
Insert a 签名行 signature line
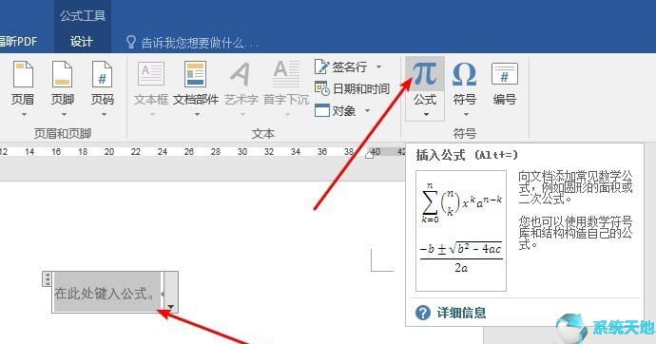click(340, 67)
